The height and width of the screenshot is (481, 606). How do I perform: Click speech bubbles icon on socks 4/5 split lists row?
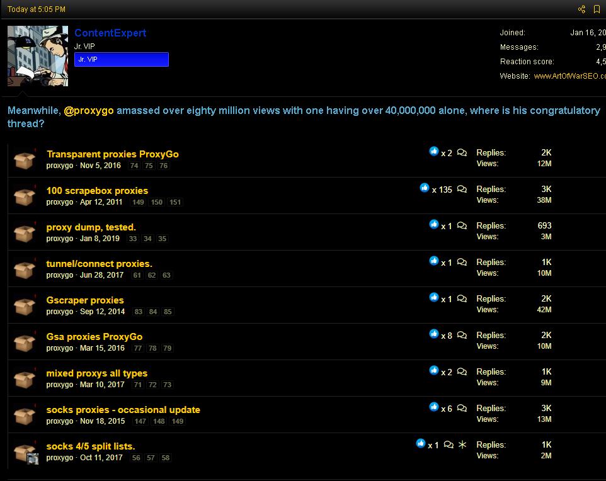449,444
